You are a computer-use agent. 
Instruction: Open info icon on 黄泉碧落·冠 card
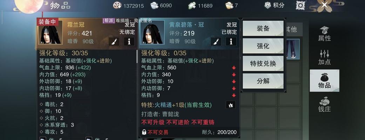click(231, 42)
